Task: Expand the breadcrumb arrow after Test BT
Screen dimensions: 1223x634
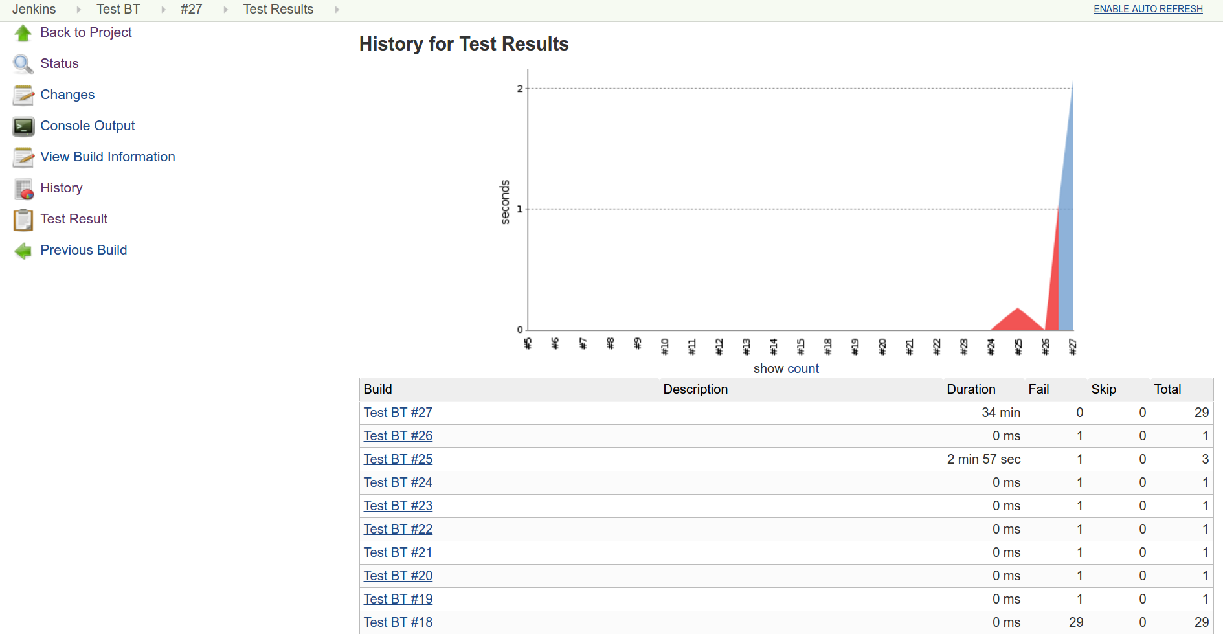Action: click(x=163, y=10)
